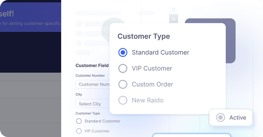Click the blue banner headline ending in "self!"
Image resolution: width=263 pixels, height=137 pixels.
tap(9, 14)
